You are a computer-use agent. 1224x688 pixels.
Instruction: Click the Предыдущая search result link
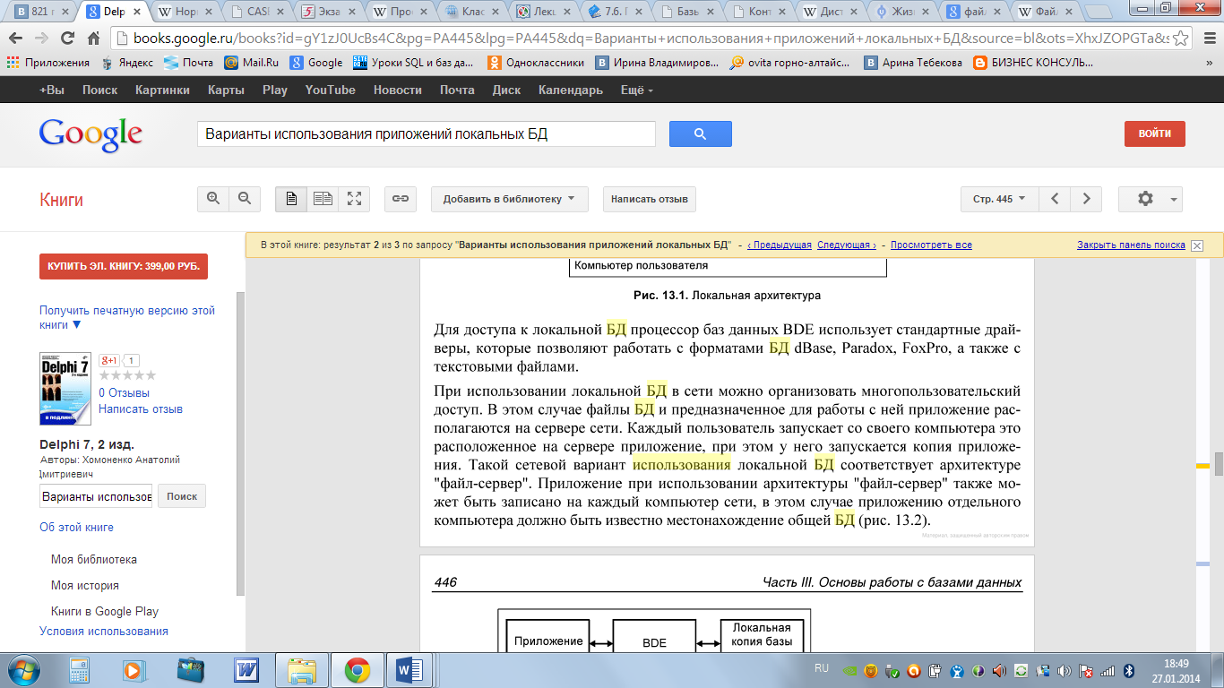pyautogui.click(x=779, y=245)
